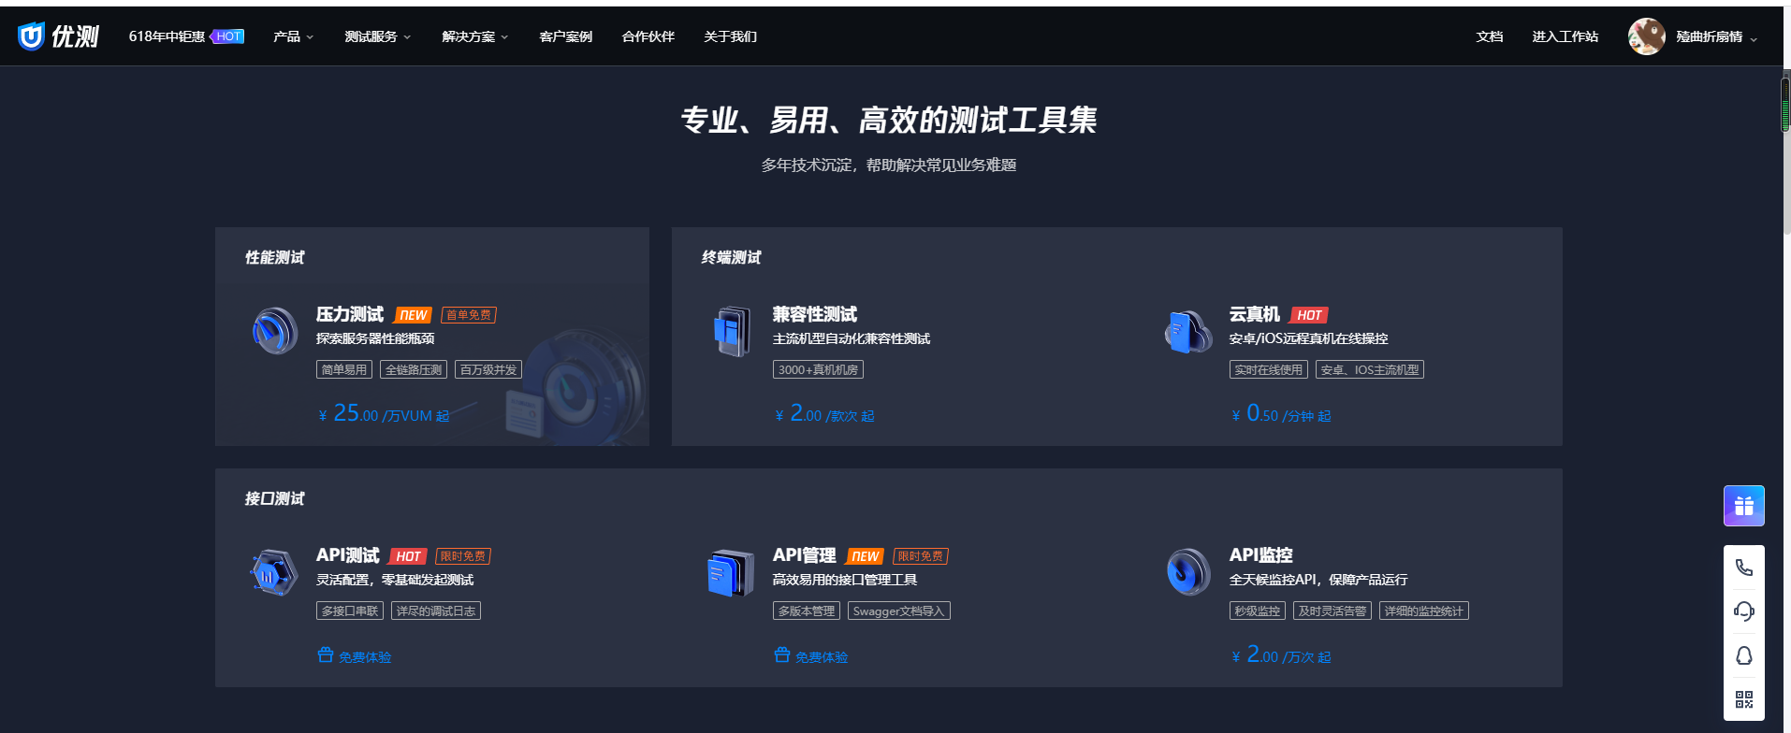Click the Swagger文档导入 tag
The height and width of the screenshot is (733, 1791).
[x=899, y=611]
